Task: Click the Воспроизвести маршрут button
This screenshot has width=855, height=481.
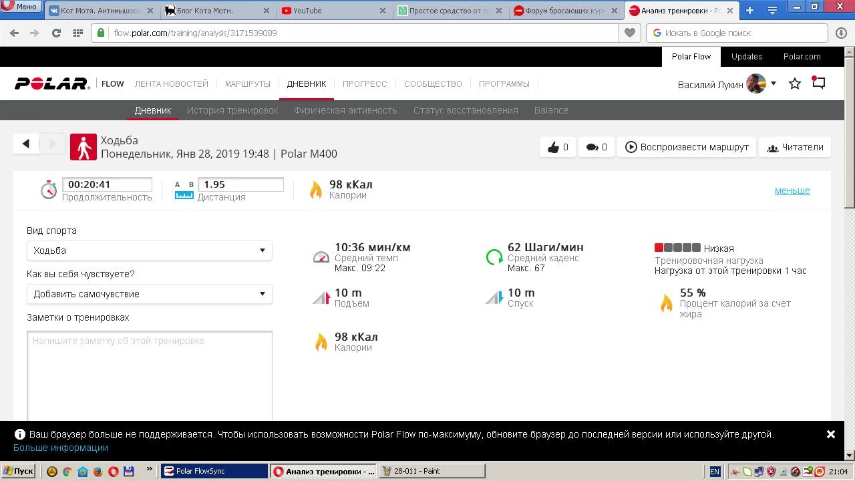Action: [687, 148]
